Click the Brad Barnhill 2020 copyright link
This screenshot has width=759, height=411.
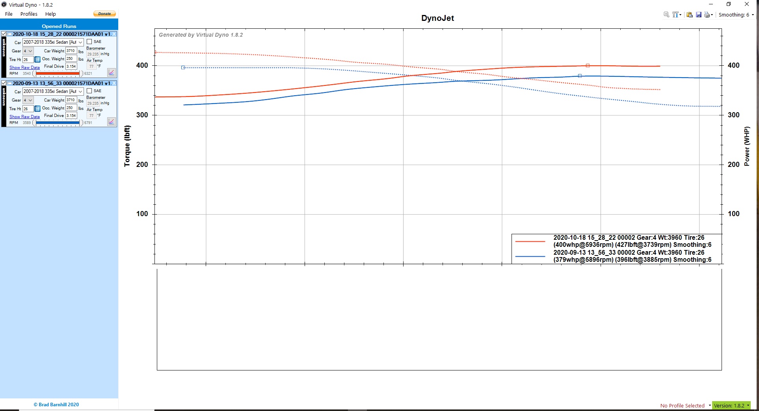(x=56, y=405)
